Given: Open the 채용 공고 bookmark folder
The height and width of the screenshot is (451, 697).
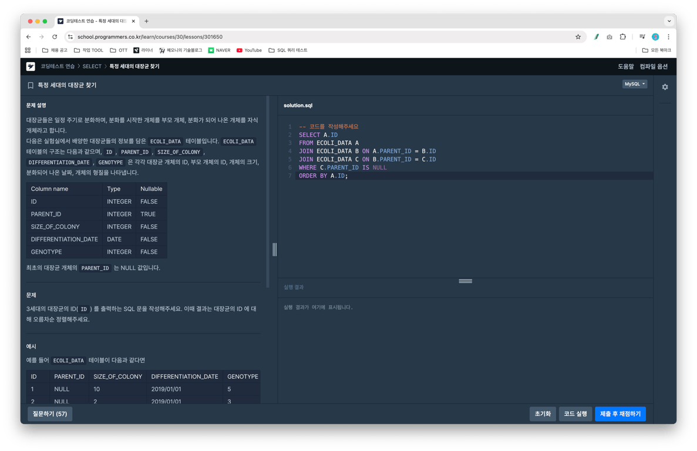Looking at the screenshot, I should pos(54,51).
